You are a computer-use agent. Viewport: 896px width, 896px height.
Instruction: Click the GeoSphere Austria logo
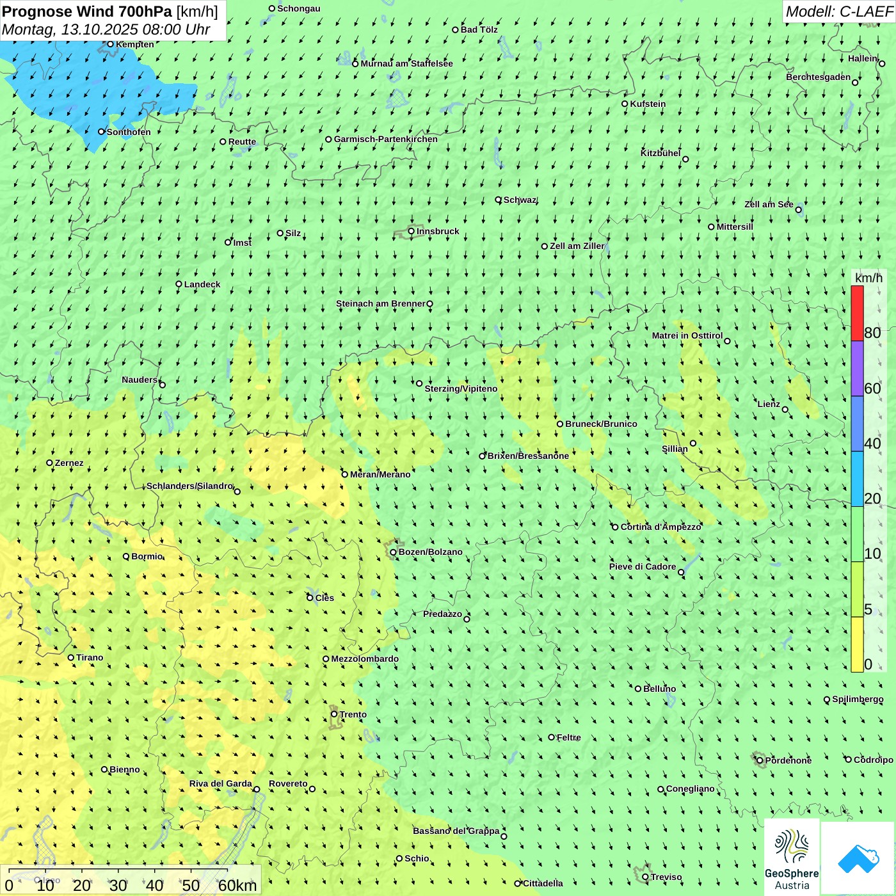(x=792, y=858)
